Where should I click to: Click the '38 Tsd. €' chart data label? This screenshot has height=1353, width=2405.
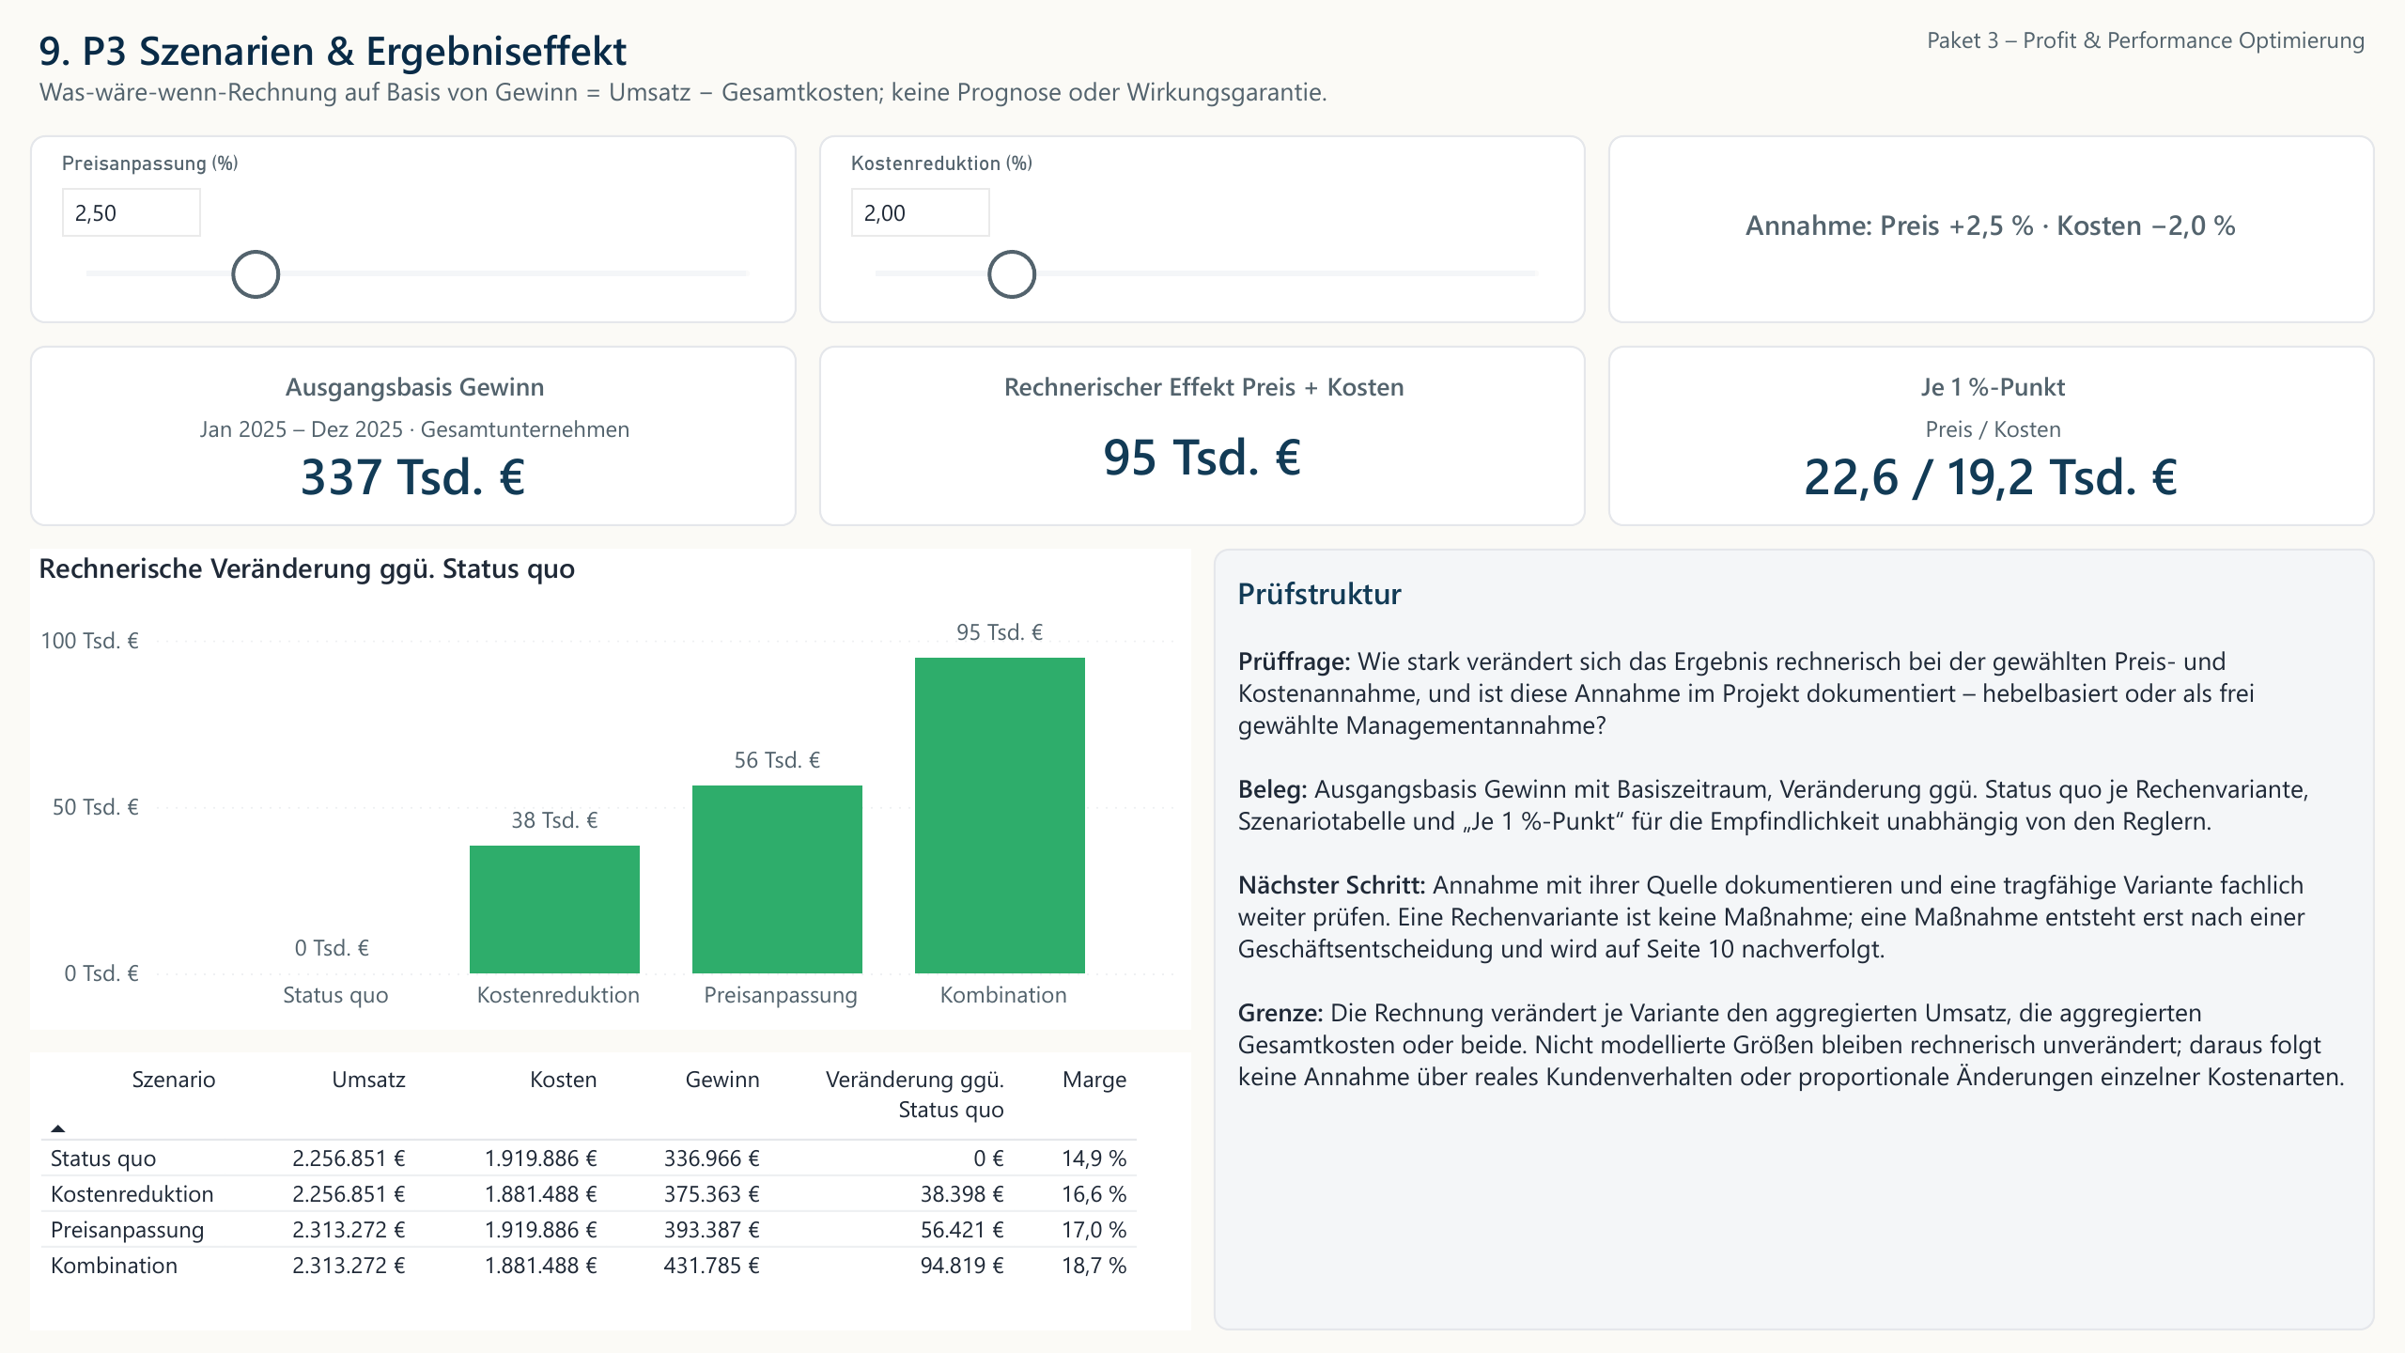tap(554, 820)
